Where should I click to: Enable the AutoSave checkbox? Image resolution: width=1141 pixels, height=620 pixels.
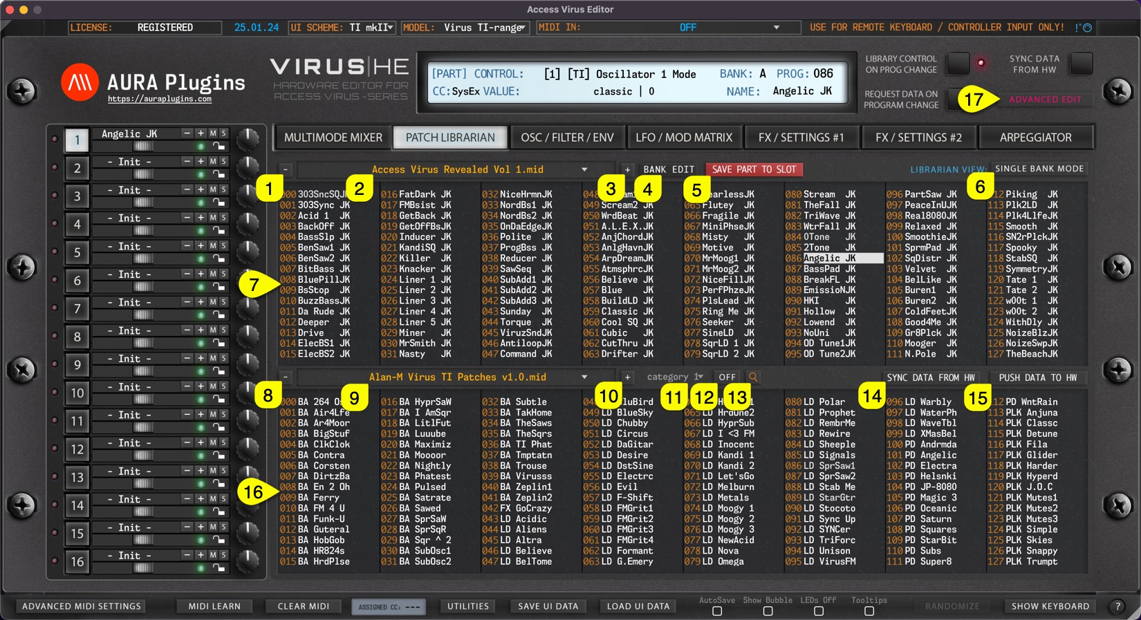tap(717, 611)
